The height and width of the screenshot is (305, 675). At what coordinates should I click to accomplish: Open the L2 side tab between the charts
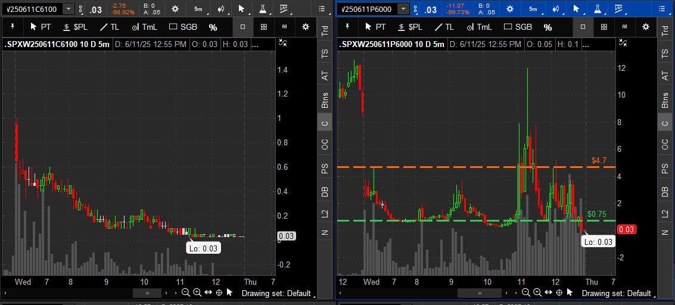point(325,213)
